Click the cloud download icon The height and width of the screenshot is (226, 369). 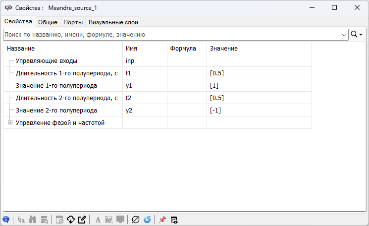70,220
